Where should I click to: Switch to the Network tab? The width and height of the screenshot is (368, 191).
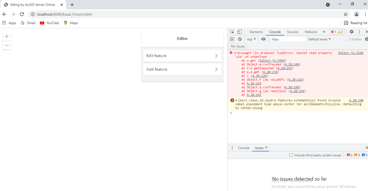pos(311,32)
